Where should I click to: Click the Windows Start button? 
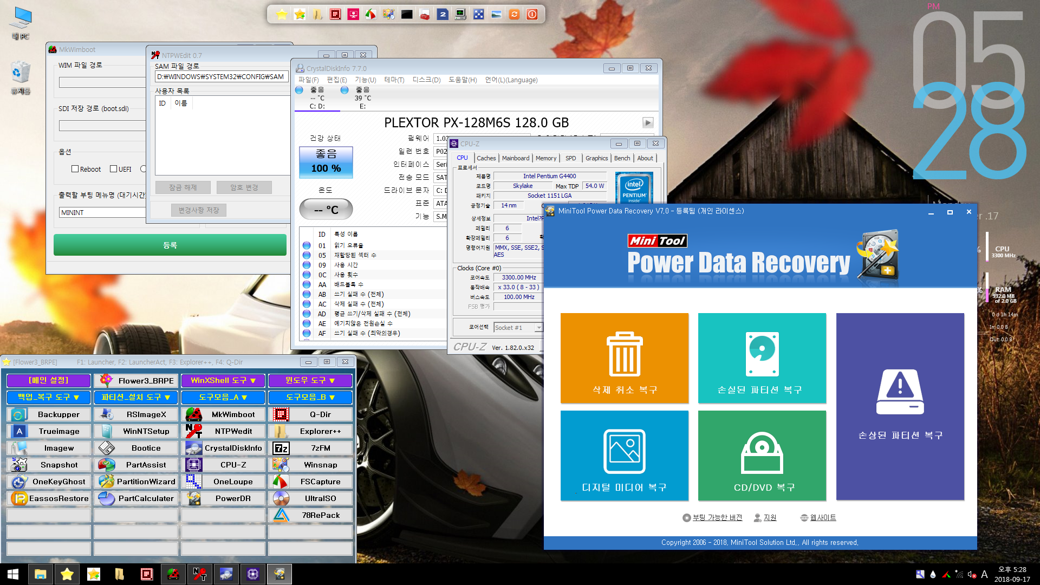[13, 574]
